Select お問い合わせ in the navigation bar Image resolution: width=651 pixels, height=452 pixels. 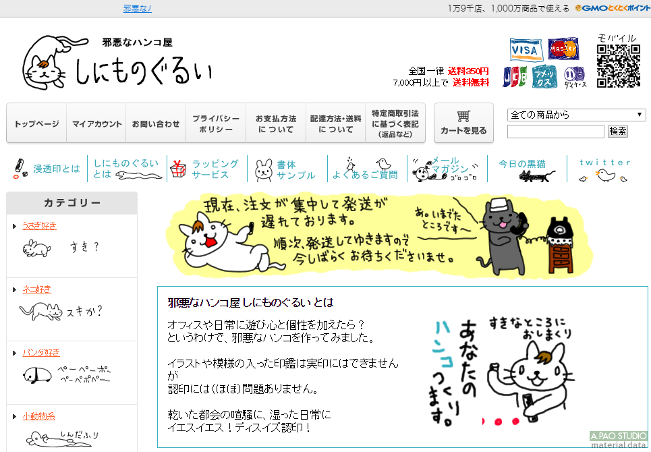click(x=156, y=123)
